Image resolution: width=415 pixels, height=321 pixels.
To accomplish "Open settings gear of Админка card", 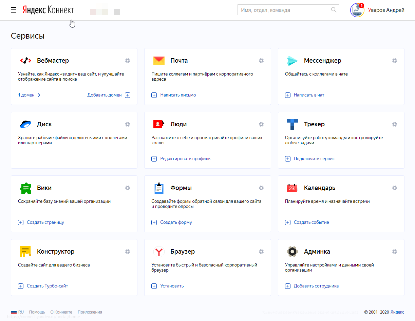I will click(x=395, y=252).
